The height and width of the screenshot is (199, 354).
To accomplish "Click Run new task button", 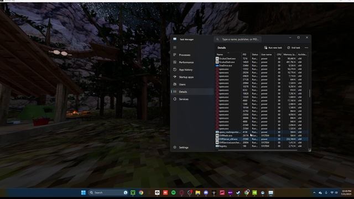I will tap(273, 48).
